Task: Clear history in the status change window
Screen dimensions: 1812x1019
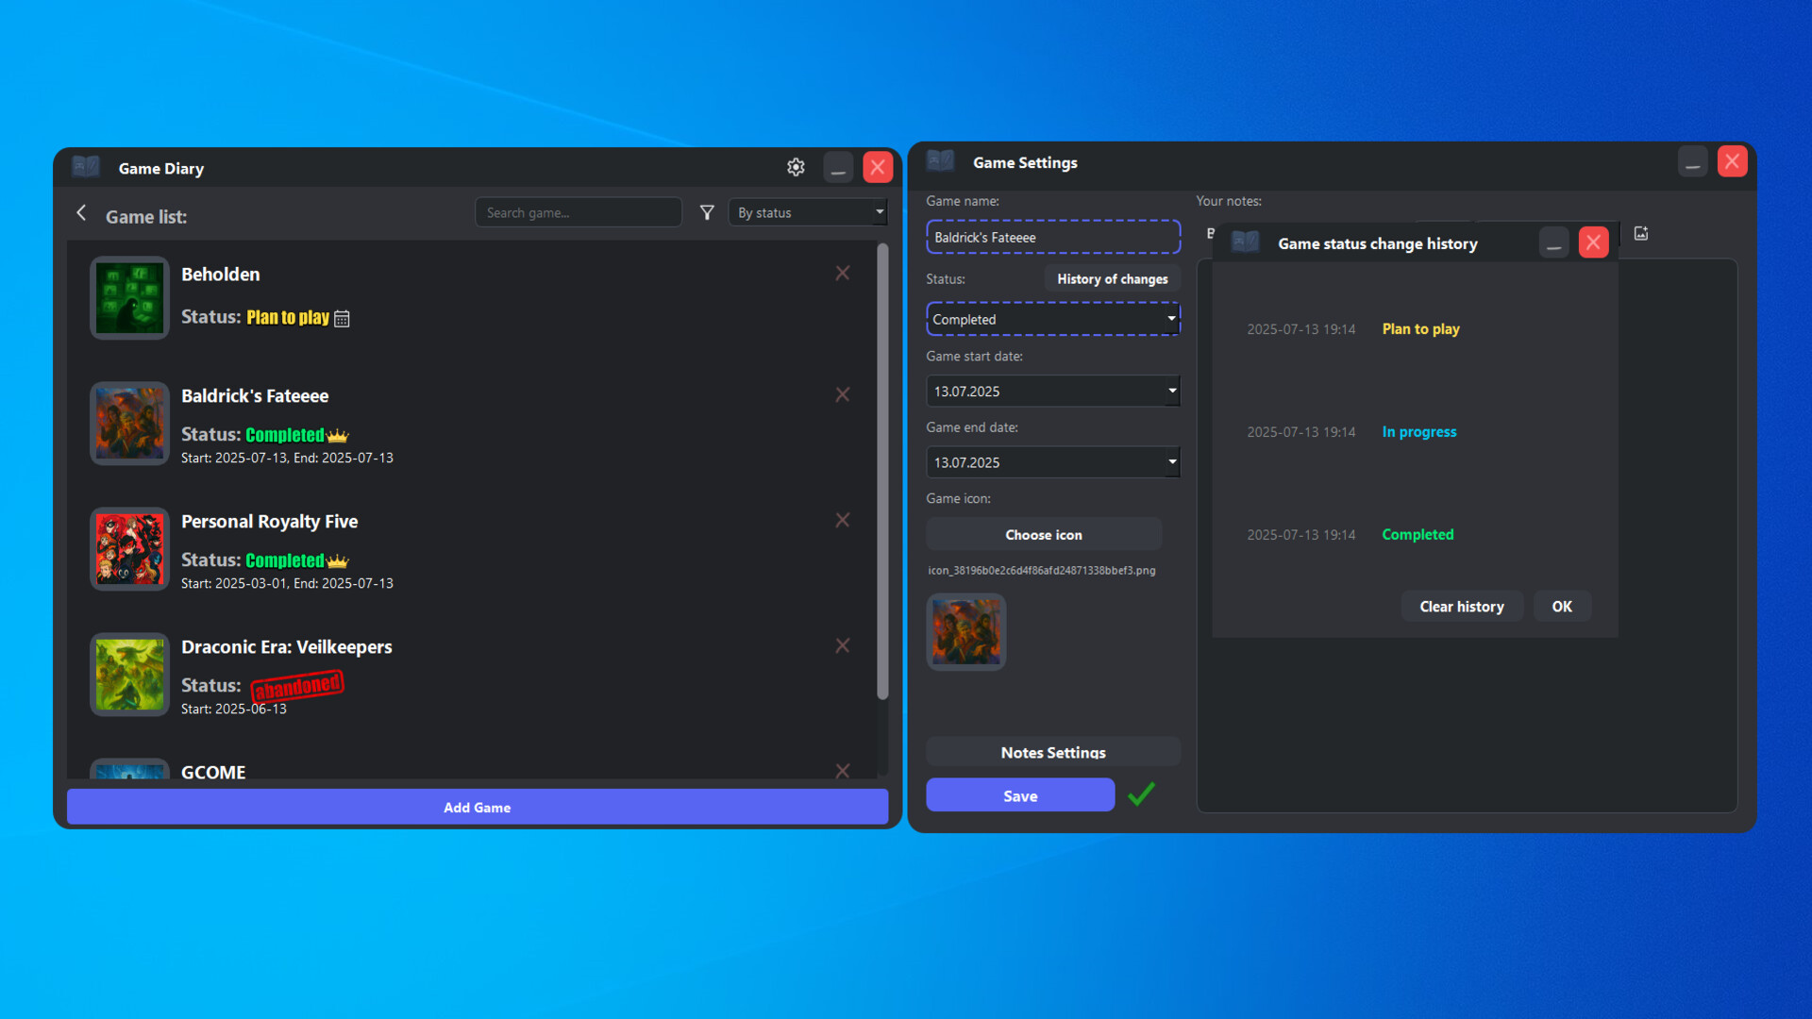Action: (1461, 606)
